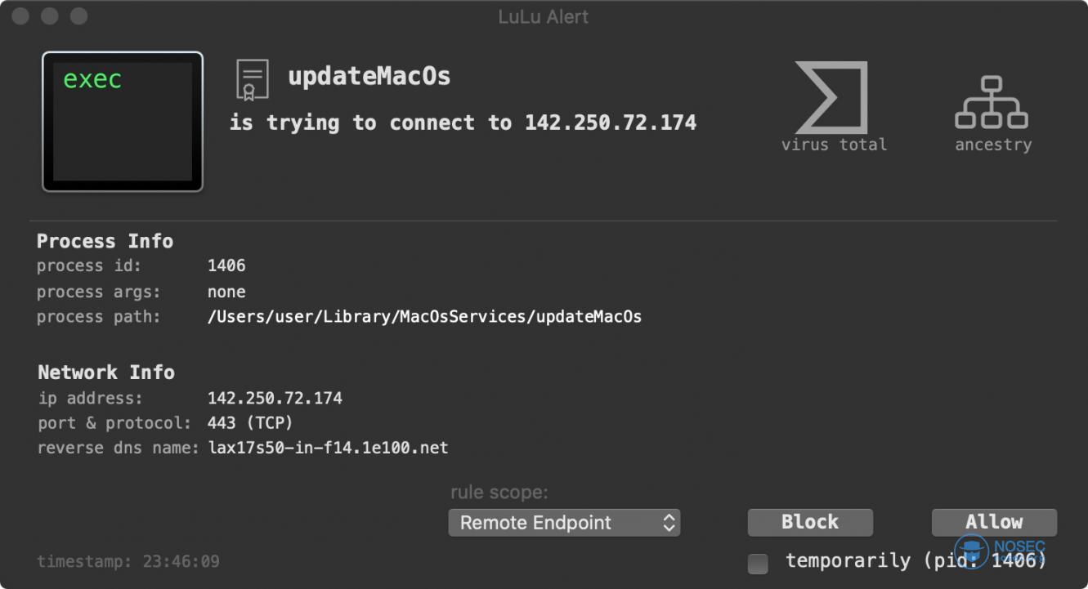Viewport: 1088px width, 589px height.
Task: Click the code signing certificate icon
Action: point(252,80)
